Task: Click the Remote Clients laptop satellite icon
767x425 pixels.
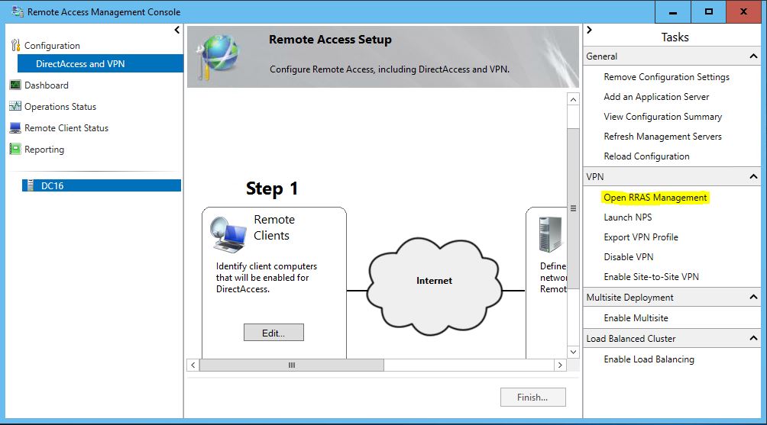Action: (x=228, y=234)
